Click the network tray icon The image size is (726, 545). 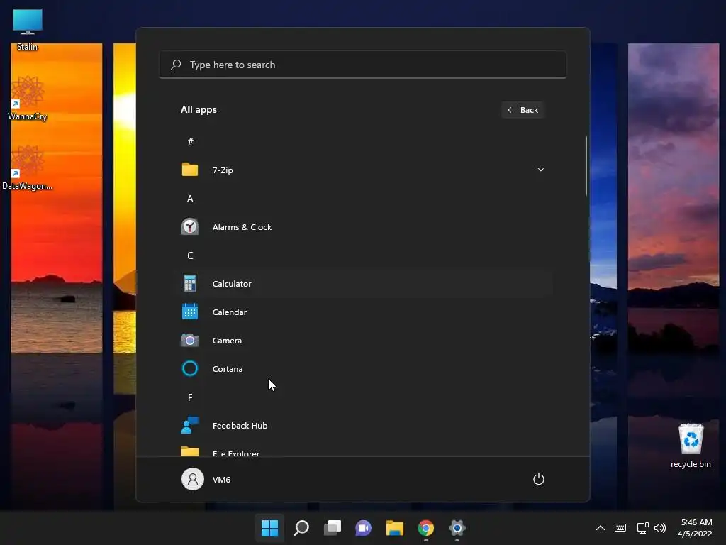[x=642, y=527]
